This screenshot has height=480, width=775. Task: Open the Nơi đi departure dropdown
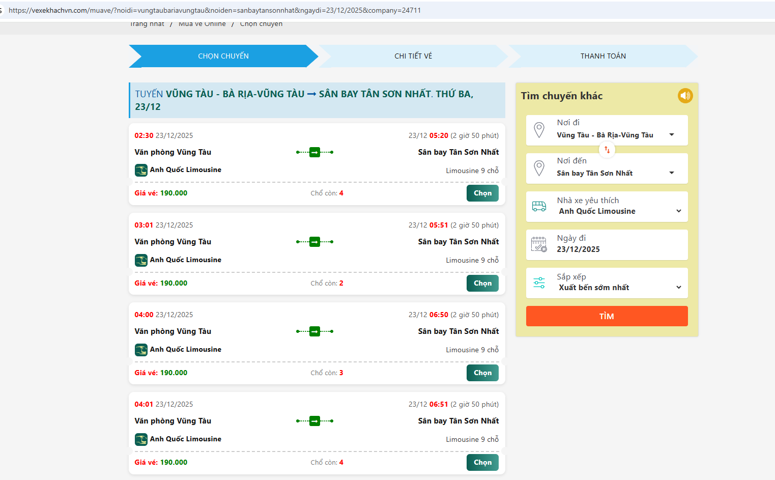pos(671,135)
